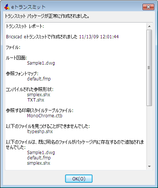Image resolution: width=158 pixels, height=188 pixels.
Task: Click the creation timestamp 11/13/09 12:01:44
Action: click(99, 37)
